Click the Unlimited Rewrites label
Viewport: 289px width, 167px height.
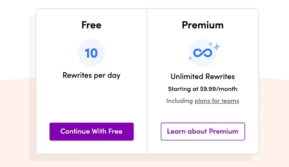click(203, 76)
